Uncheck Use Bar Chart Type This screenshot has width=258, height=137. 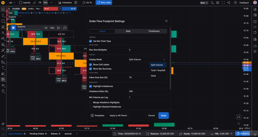(90, 41)
